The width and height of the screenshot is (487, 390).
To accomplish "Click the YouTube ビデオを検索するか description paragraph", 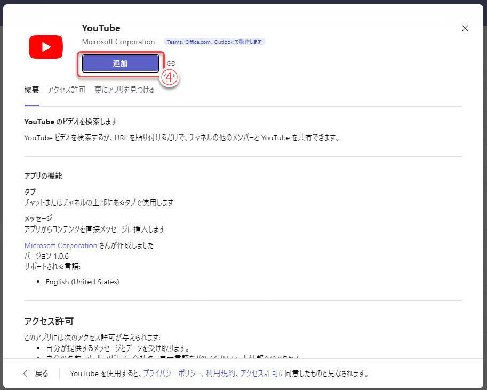I will pos(182,138).
